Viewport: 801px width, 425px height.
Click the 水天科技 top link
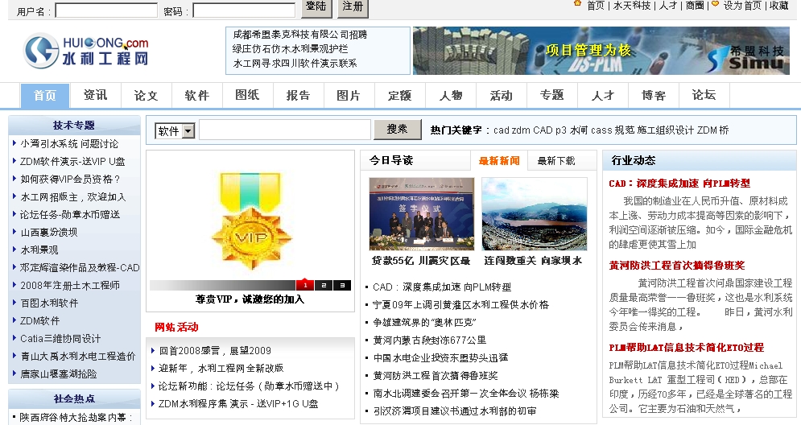632,6
